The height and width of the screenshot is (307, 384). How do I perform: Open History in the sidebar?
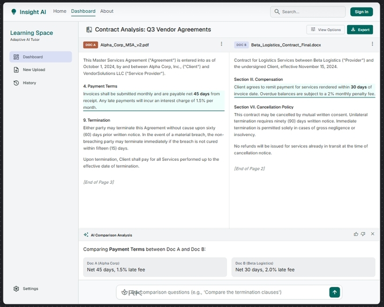(41, 83)
